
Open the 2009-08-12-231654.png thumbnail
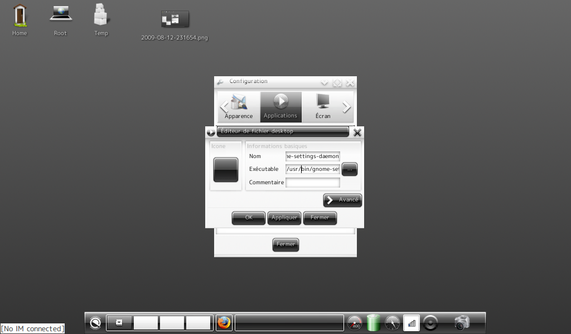pyautogui.click(x=175, y=19)
